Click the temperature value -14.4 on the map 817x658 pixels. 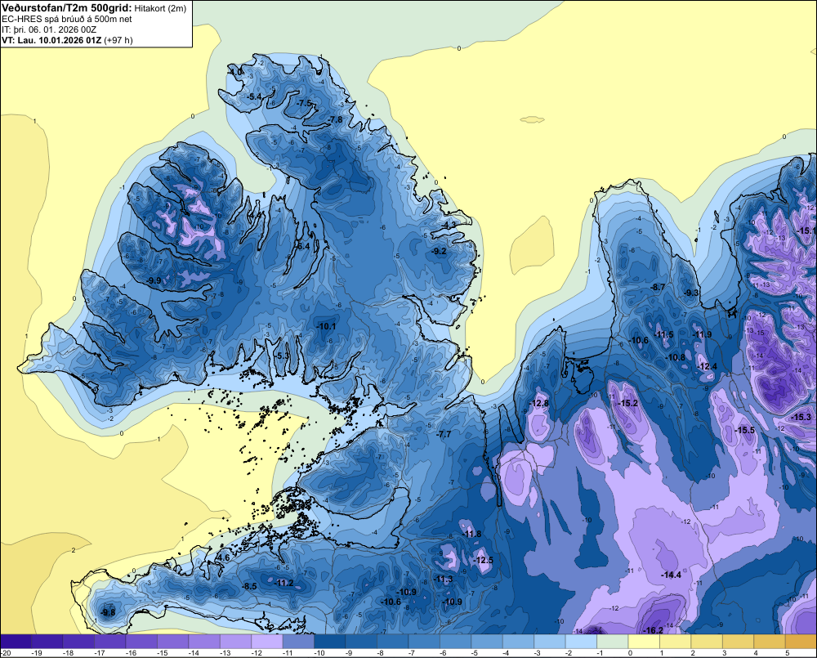click(x=671, y=575)
